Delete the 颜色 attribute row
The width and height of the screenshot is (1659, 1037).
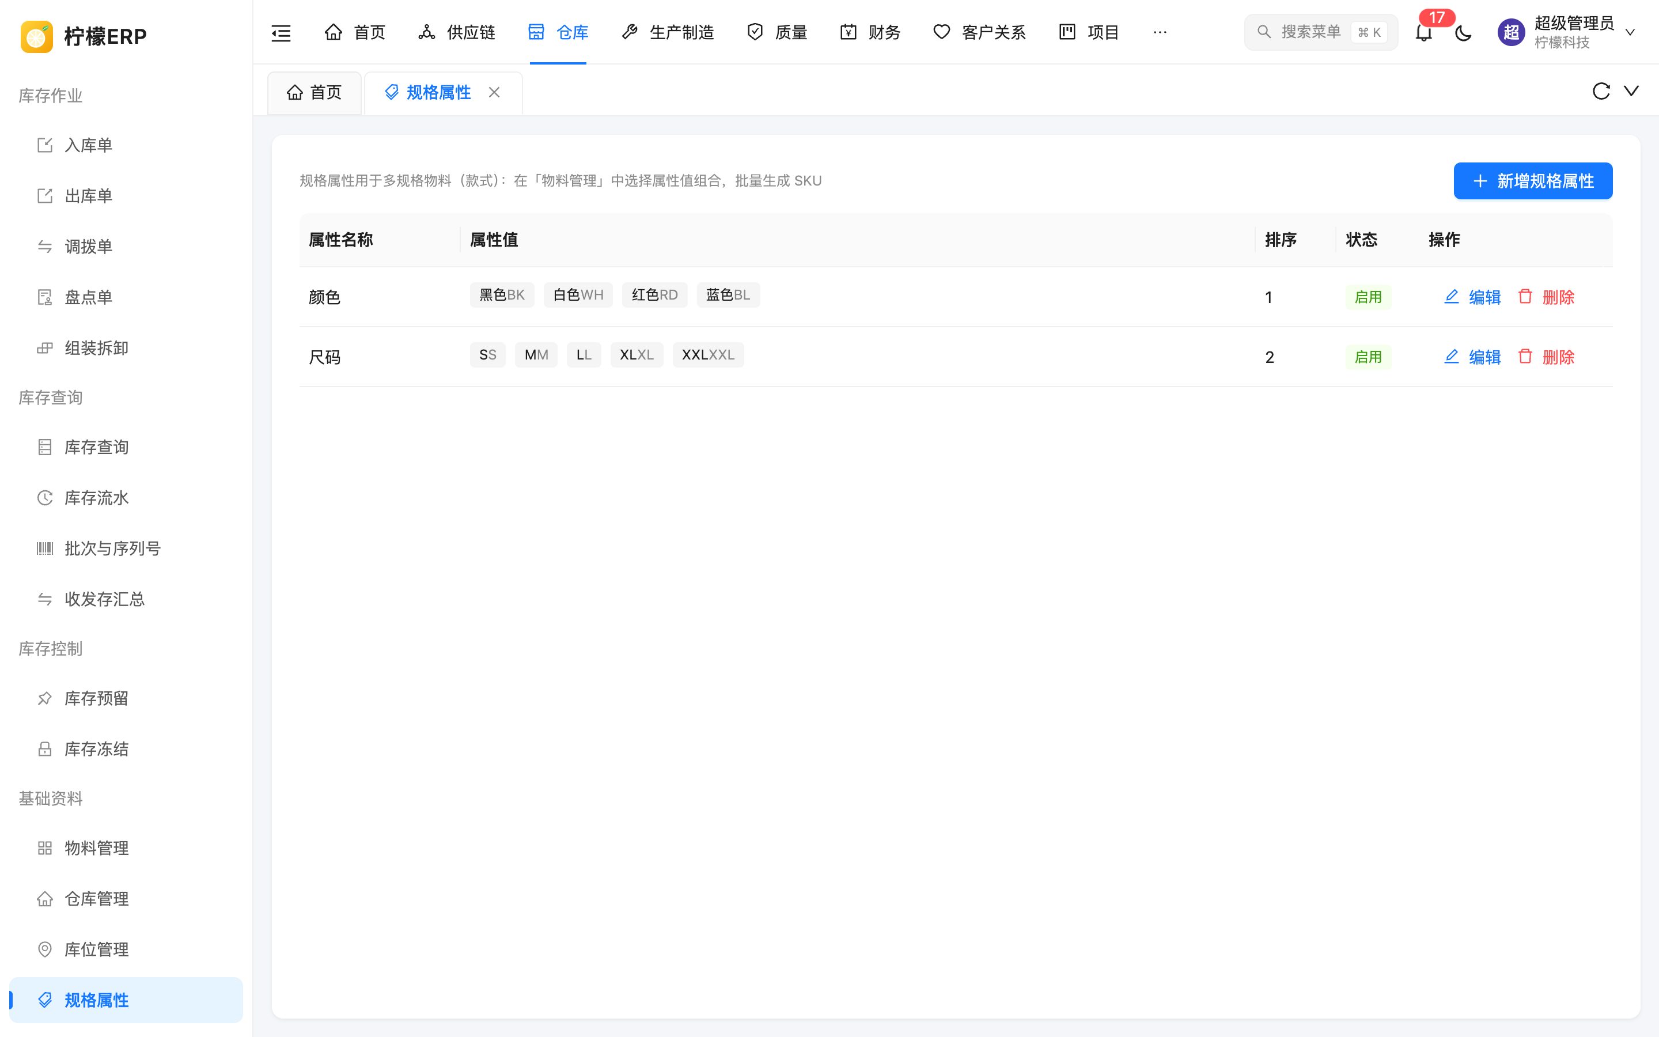[x=1546, y=297]
